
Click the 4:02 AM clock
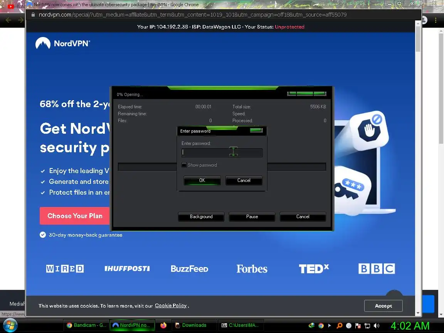point(410,326)
